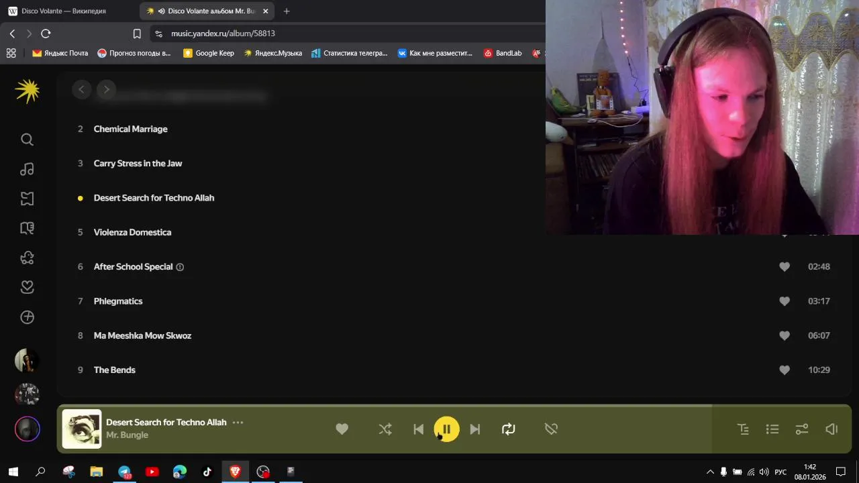The height and width of the screenshot is (483, 859).
Task: Like the current track from the player bar
Action: [x=342, y=429]
